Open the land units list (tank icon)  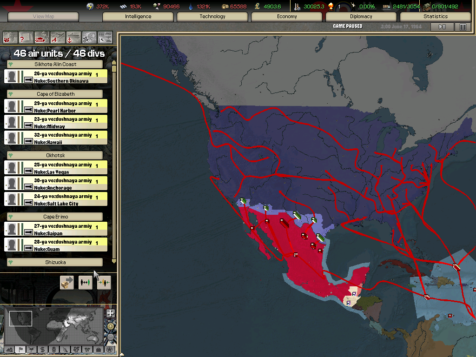pos(42,37)
